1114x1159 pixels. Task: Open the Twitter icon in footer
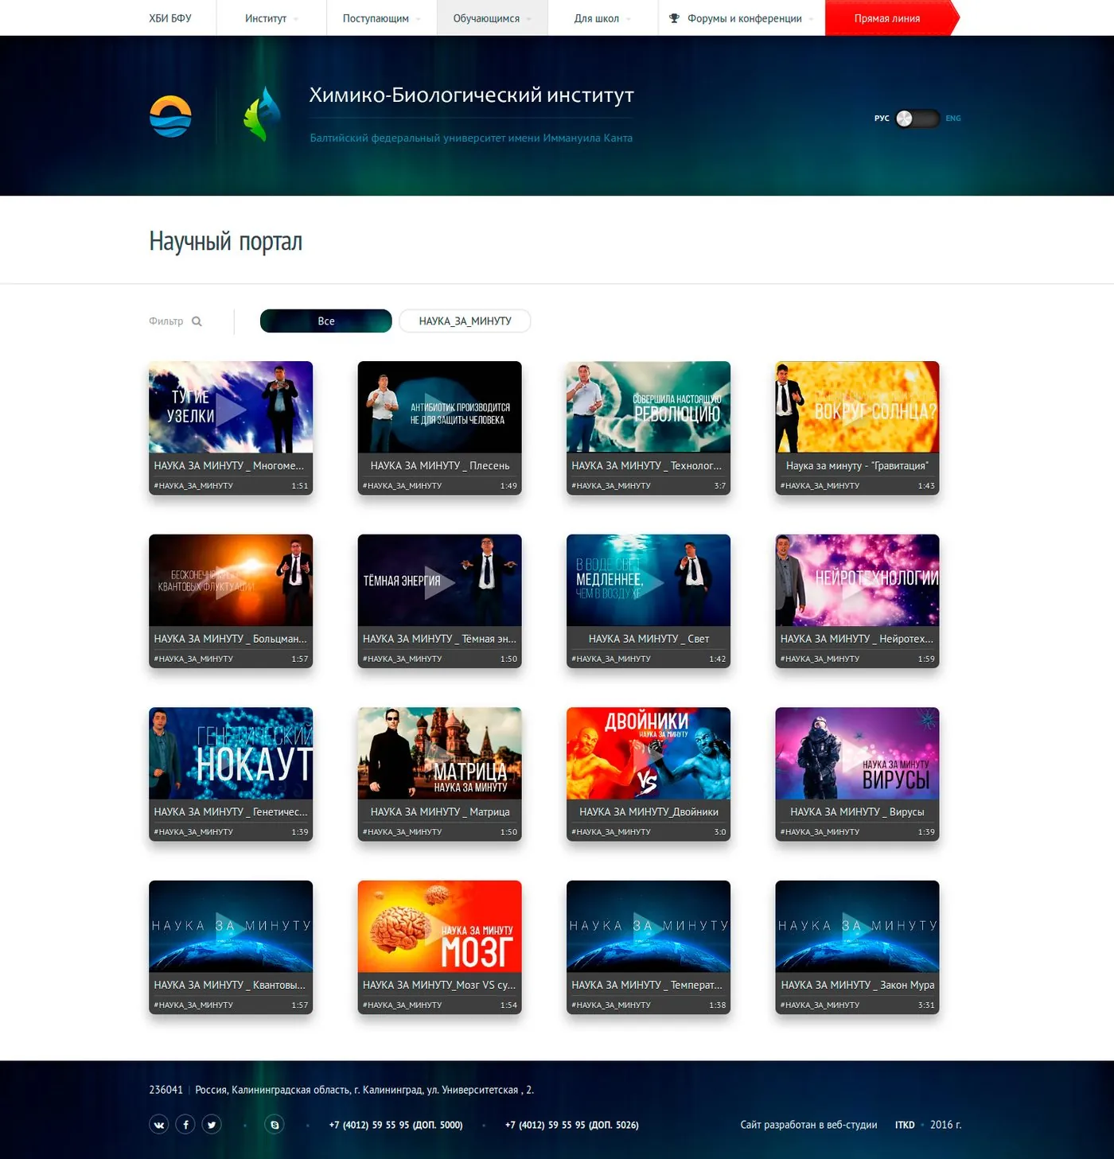click(212, 1124)
